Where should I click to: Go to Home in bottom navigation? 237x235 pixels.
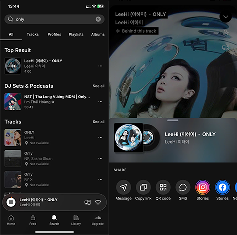[x=11, y=220]
